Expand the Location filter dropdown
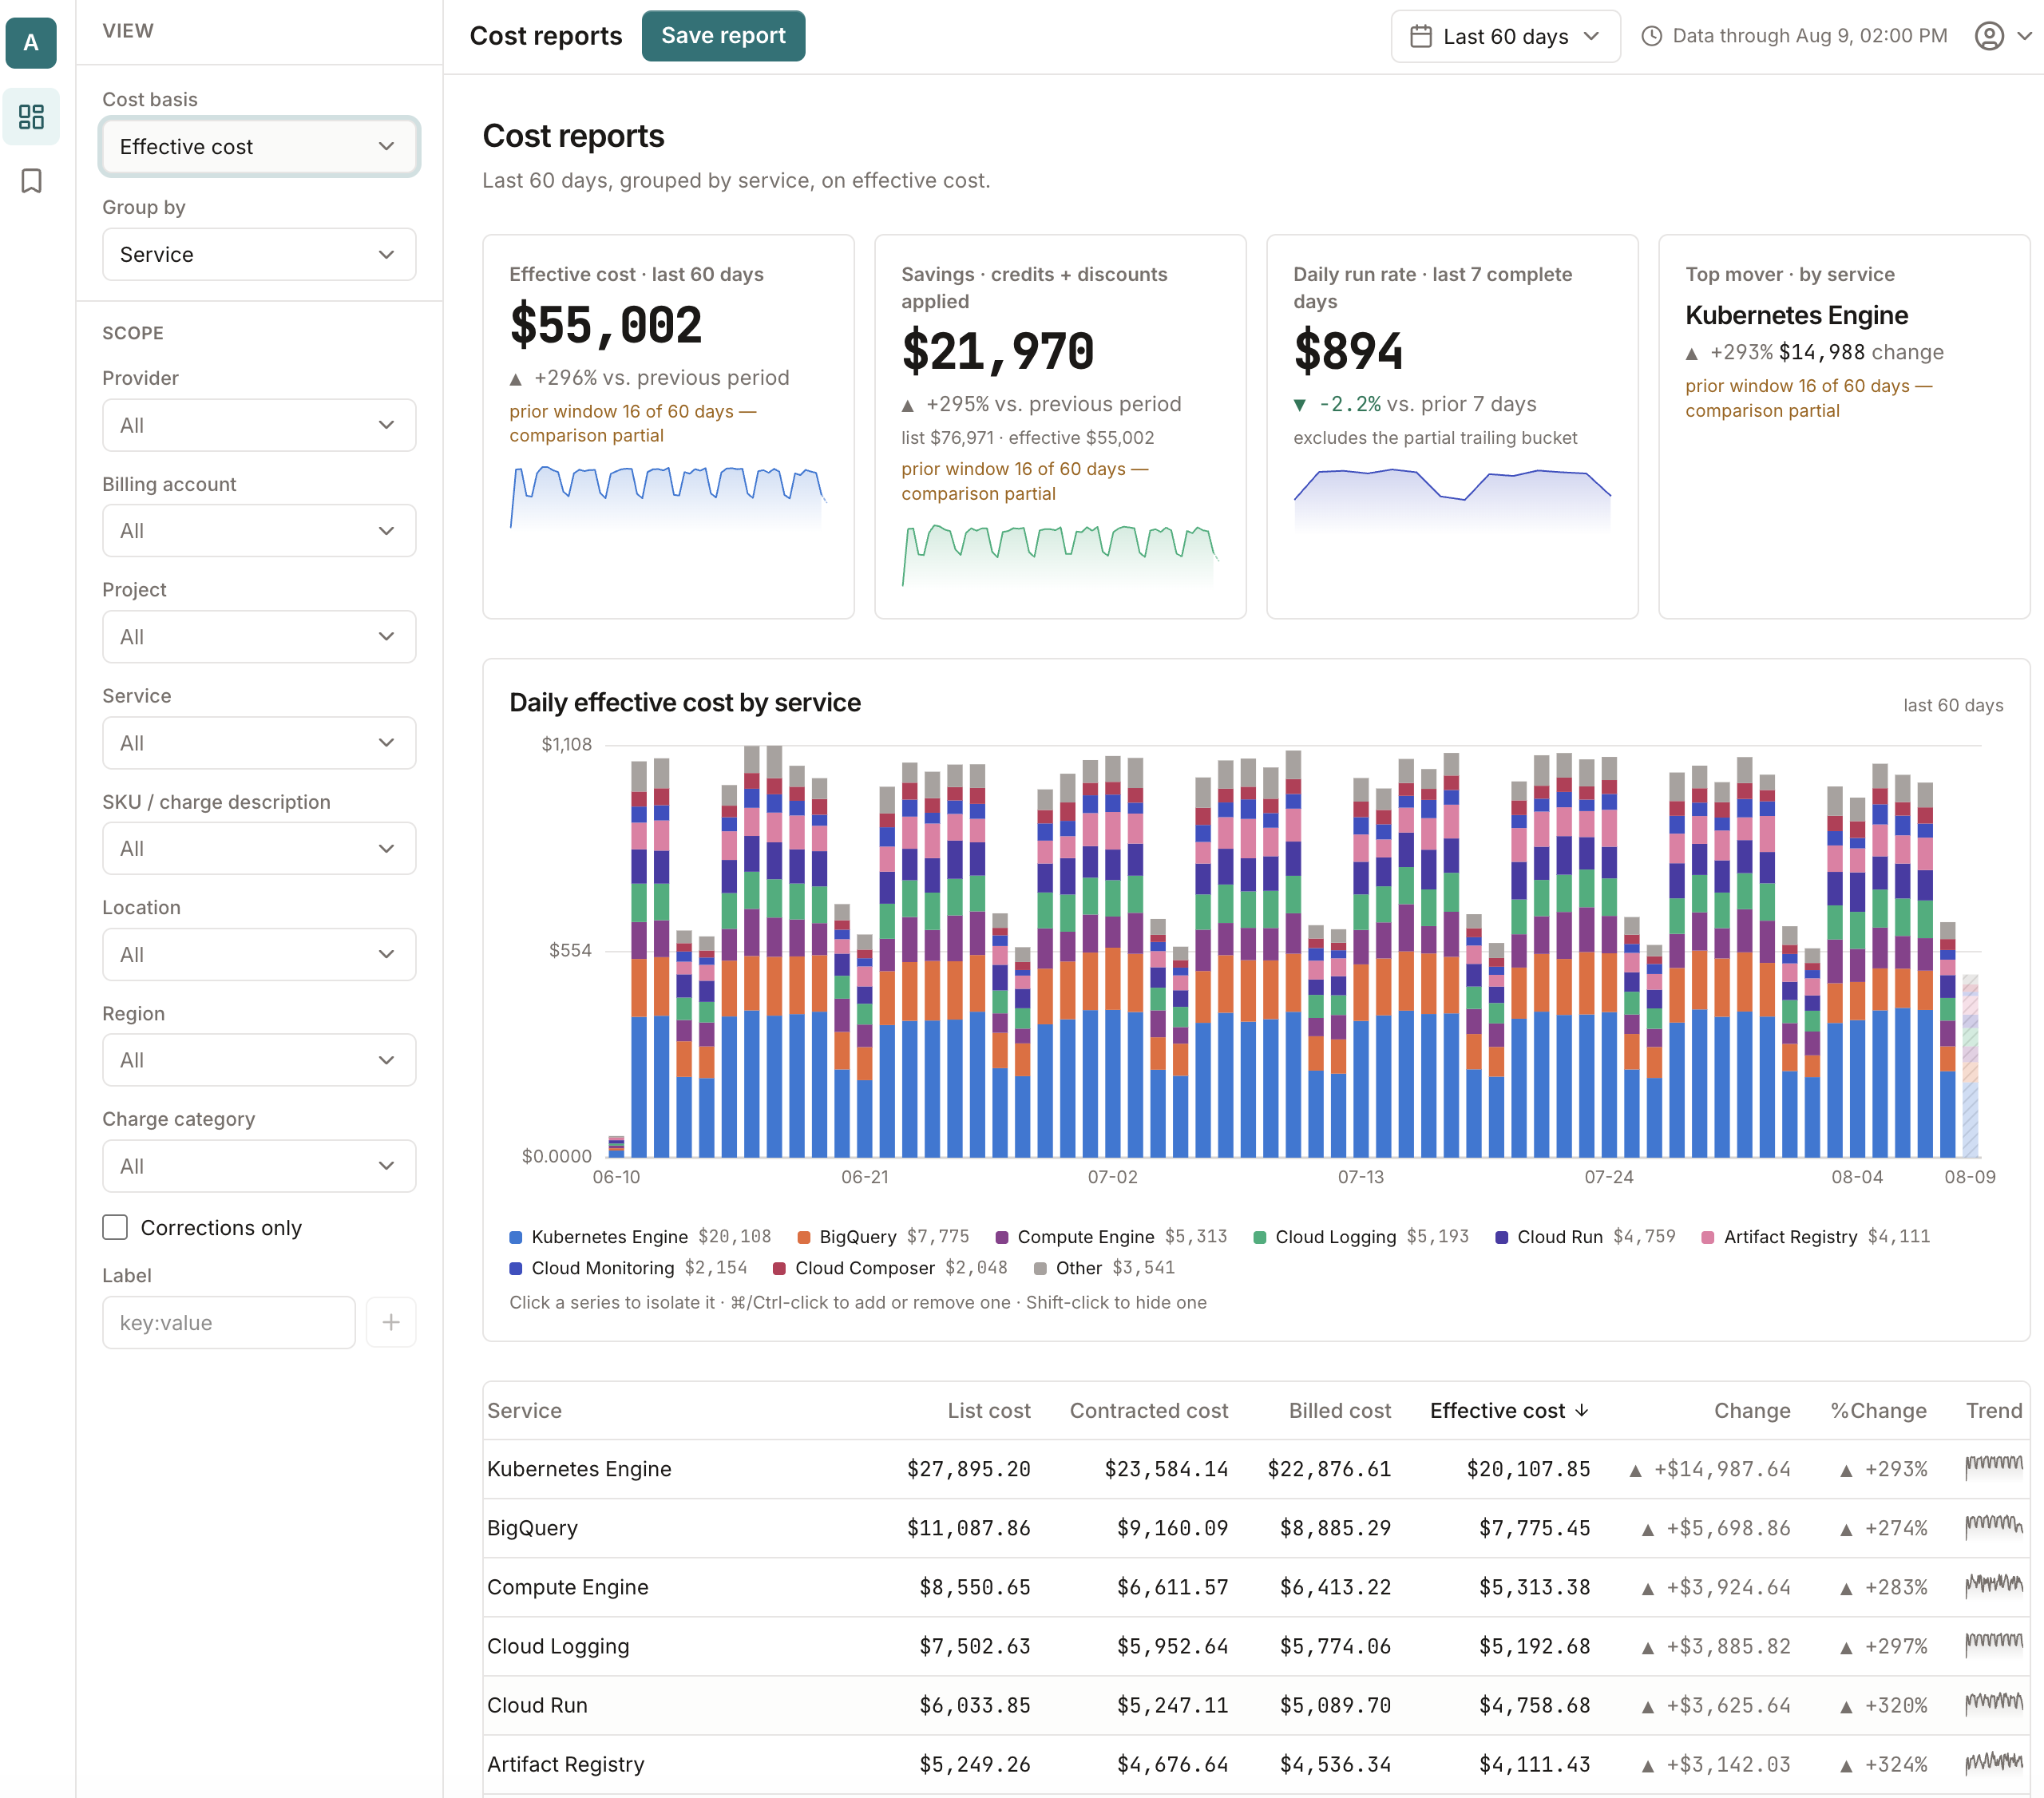 click(x=259, y=955)
